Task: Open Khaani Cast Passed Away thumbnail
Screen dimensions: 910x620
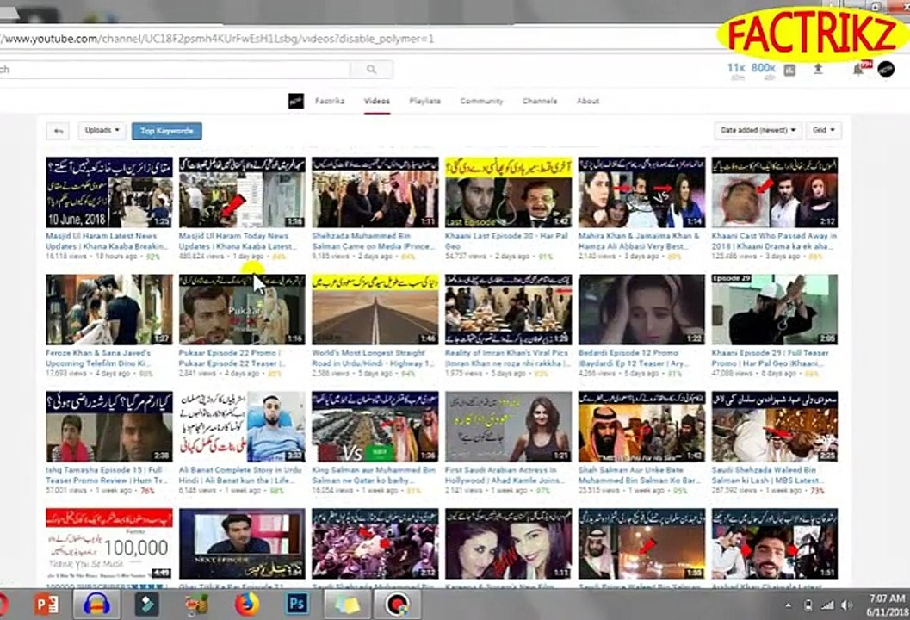Action: [775, 192]
